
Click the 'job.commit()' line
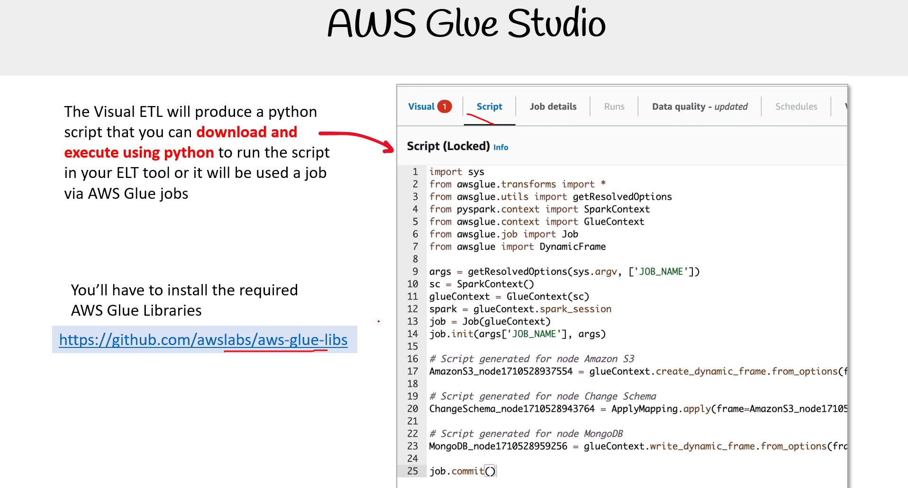462,471
